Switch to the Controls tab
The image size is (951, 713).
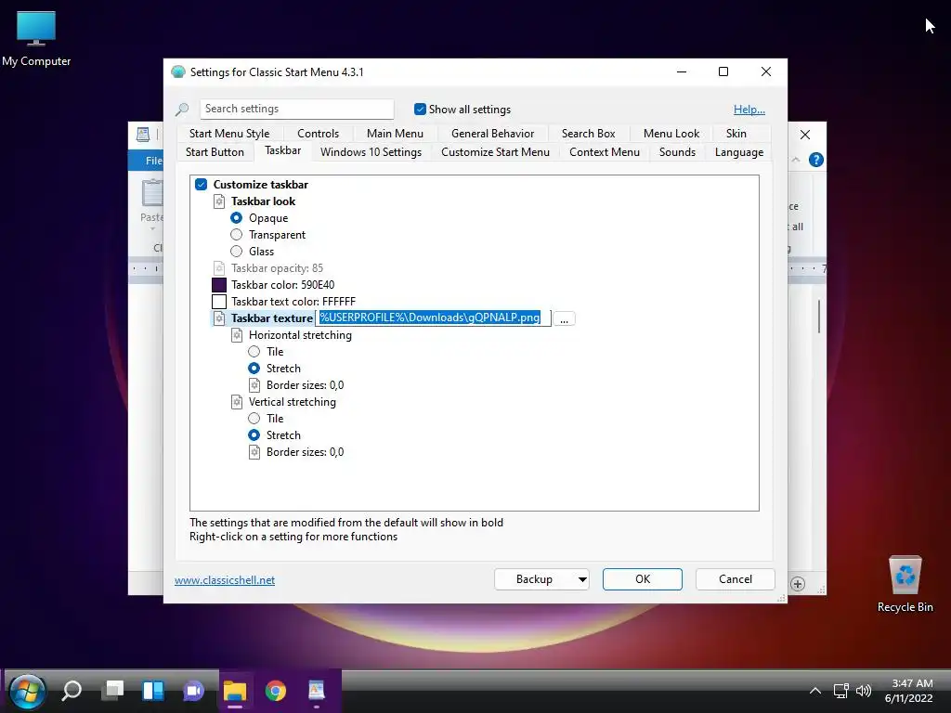318,134
